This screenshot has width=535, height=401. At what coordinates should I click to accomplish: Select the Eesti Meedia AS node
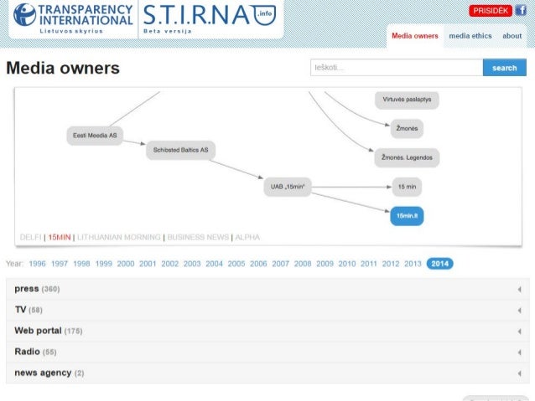click(x=95, y=136)
